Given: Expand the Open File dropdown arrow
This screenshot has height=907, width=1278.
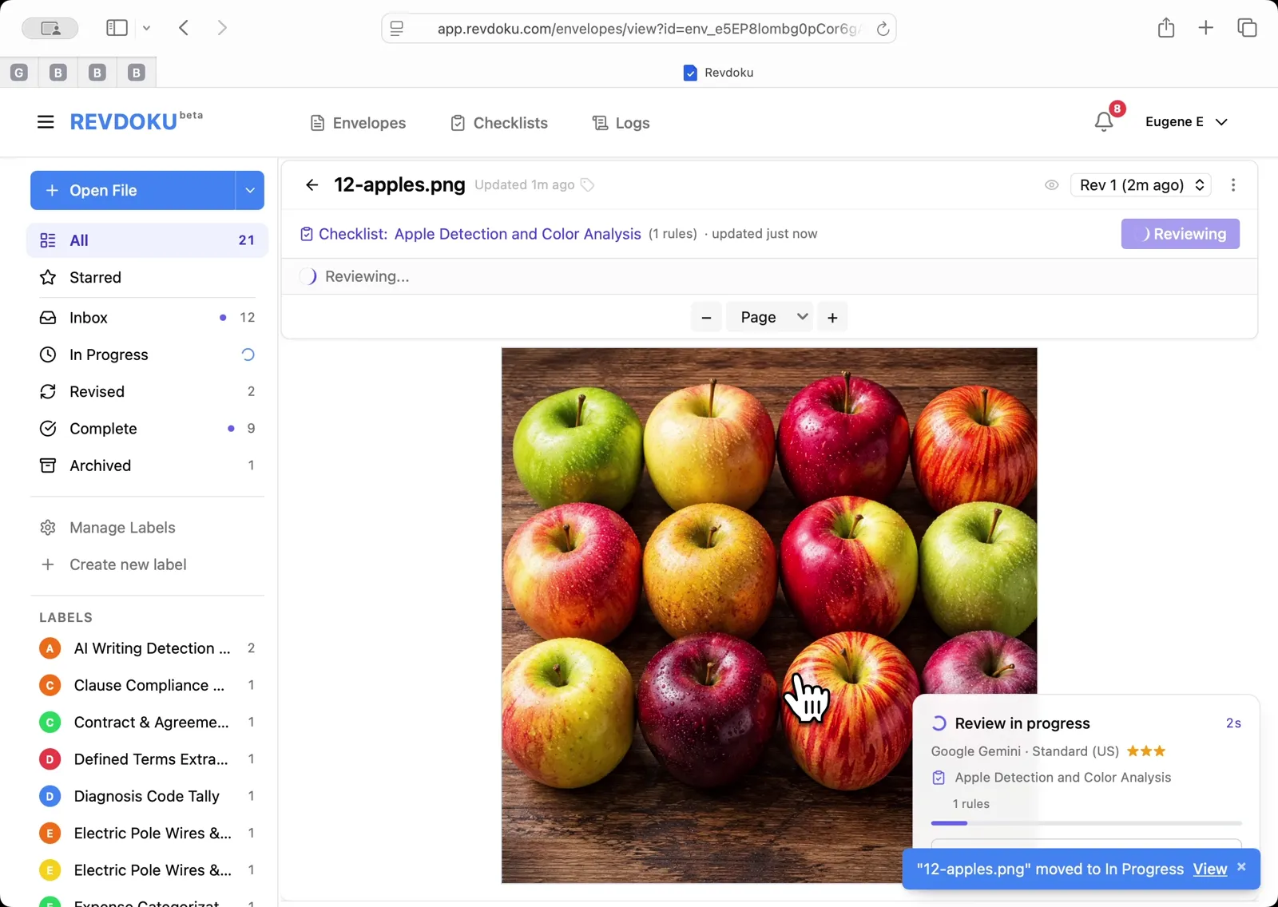Looking at the screenshot, I should (x=250, y=191).
